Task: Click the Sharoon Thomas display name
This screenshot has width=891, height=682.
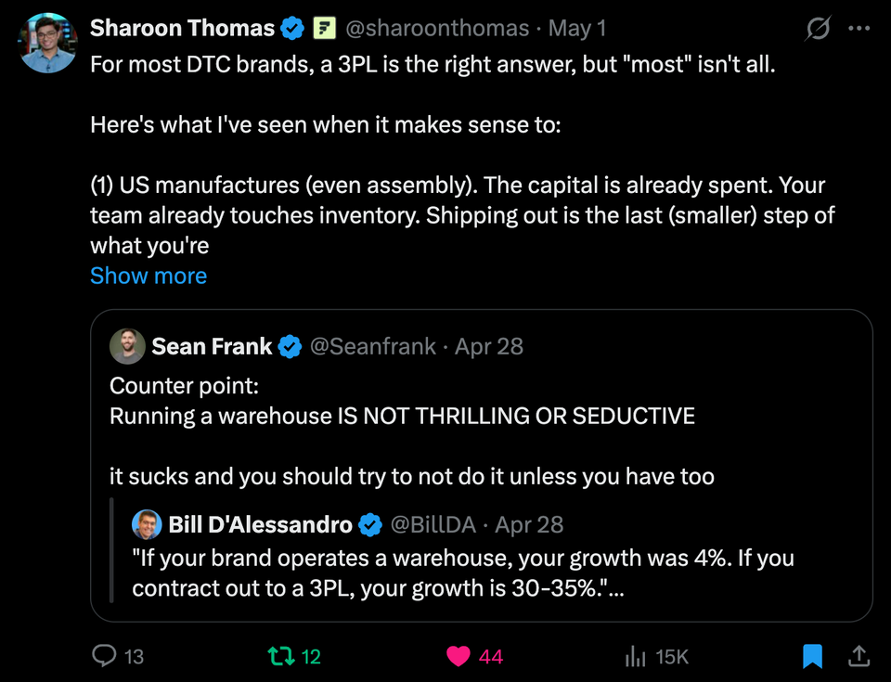Action: [x=183, y=28]
